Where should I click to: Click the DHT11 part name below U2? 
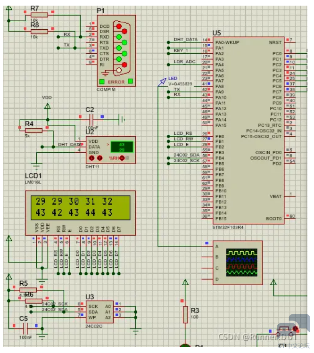coord(92,167)
